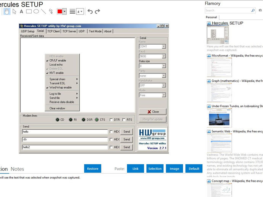Viewport: 263px width, 197px height.
Task: Select the ellipse drawing tool
Action: click(x=36, y=11)
